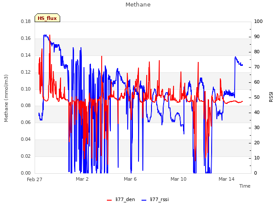Screen dimensions: 277x208
Task: Click the 0 RSSI axis value
Action: click(x=255, y=173)
